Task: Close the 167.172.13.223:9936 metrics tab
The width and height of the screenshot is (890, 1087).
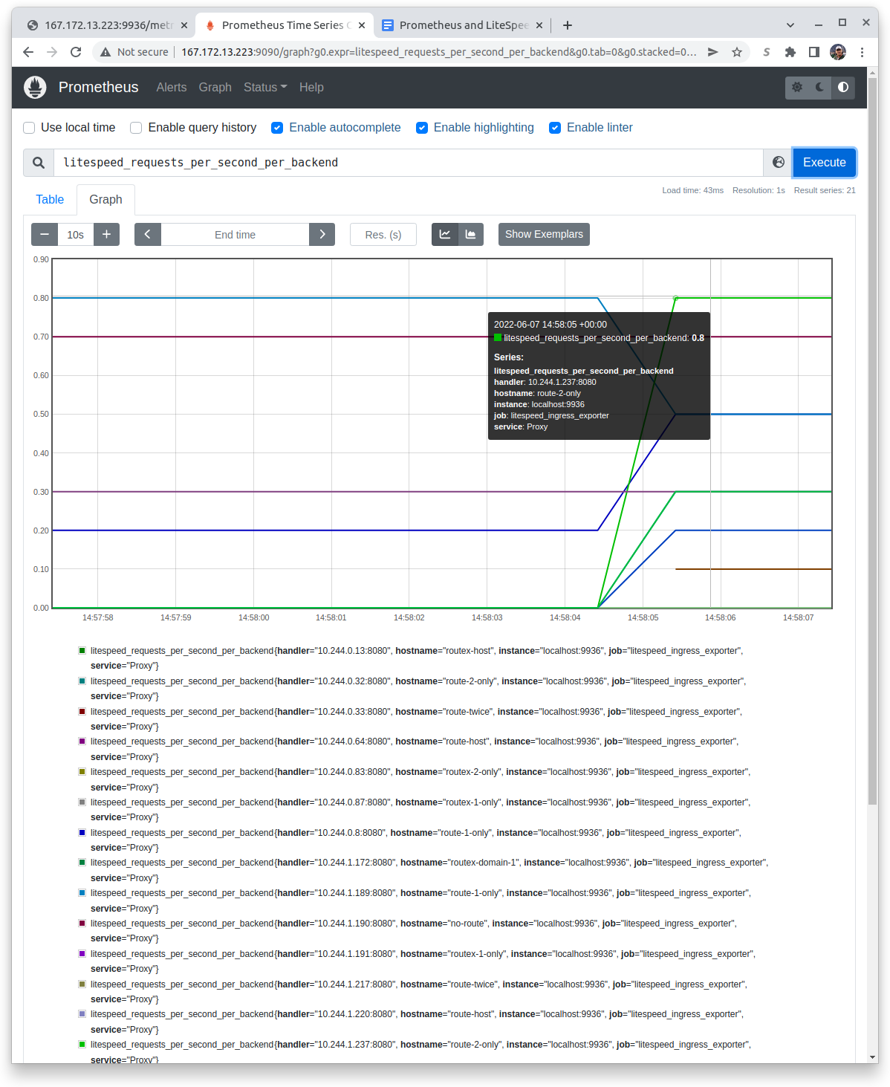Action: (184, 25)
